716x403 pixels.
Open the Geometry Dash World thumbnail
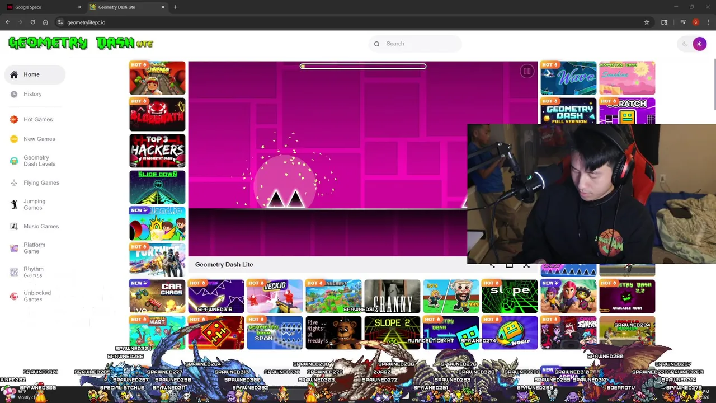pyautogui.click(x=510, y=332)
